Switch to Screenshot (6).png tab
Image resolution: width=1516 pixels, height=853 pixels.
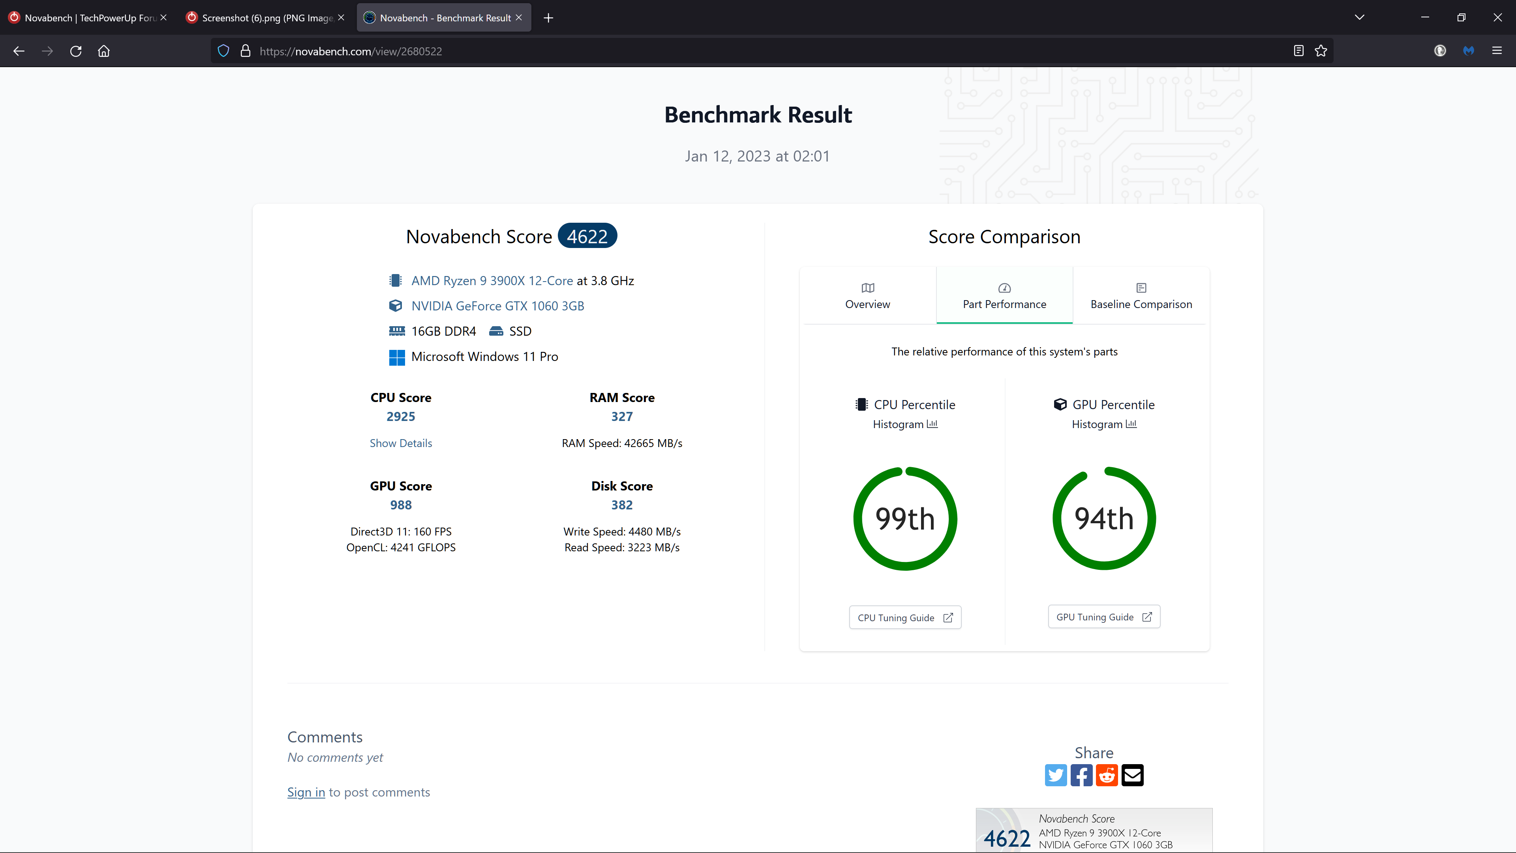(x=265, y=18)
